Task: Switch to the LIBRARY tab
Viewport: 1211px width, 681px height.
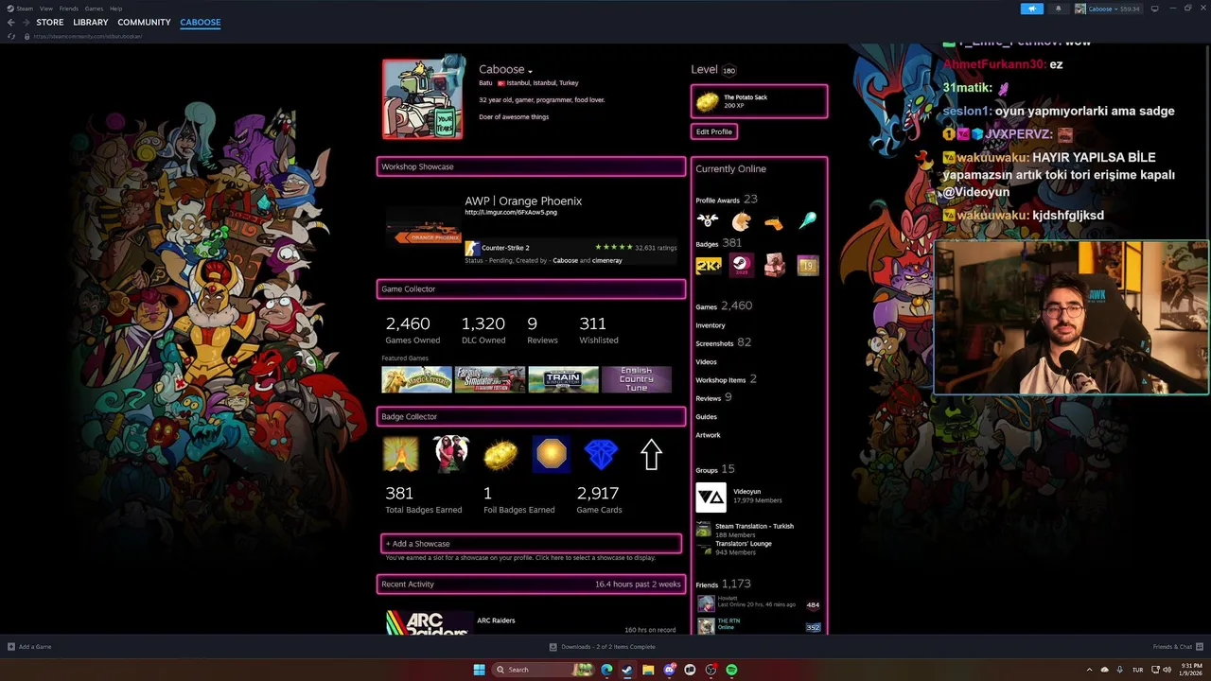Action: [x=91, y=22]
